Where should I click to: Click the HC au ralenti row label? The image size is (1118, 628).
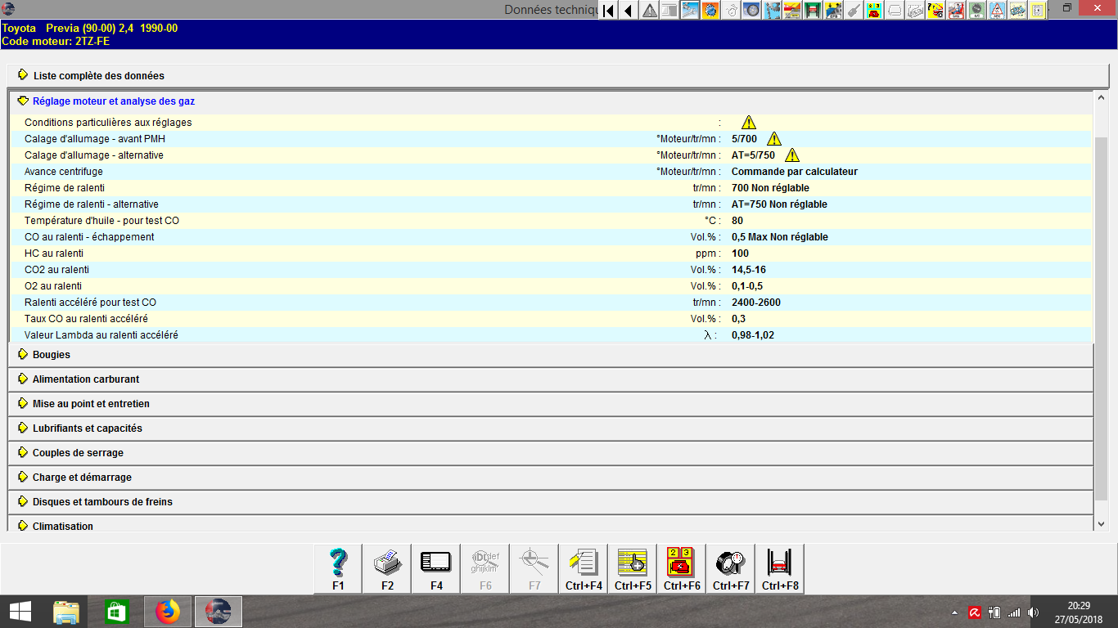pyautogui.click(x=54, y=253)
